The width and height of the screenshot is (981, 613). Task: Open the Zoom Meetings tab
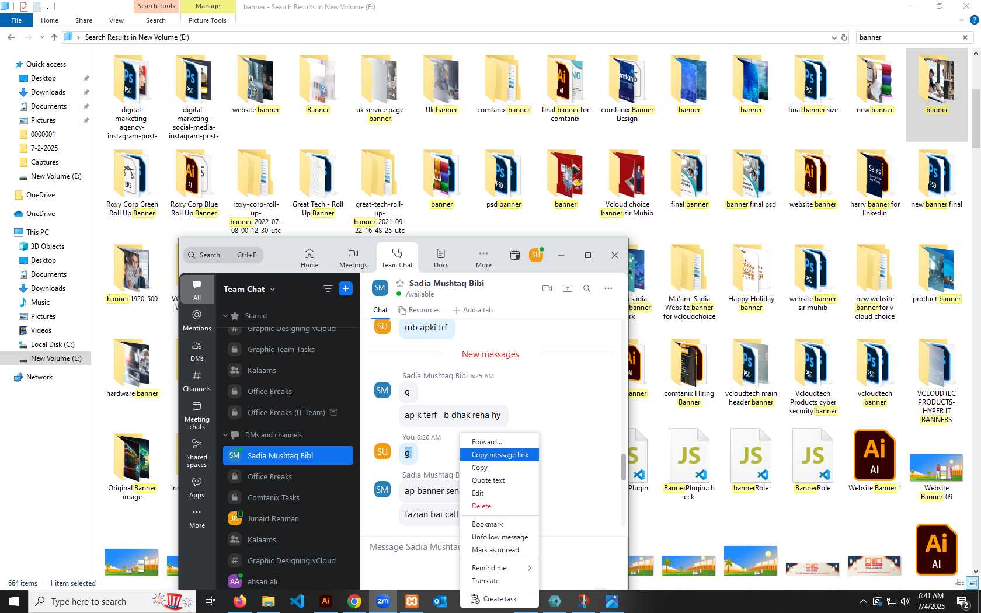pos(353,257)
